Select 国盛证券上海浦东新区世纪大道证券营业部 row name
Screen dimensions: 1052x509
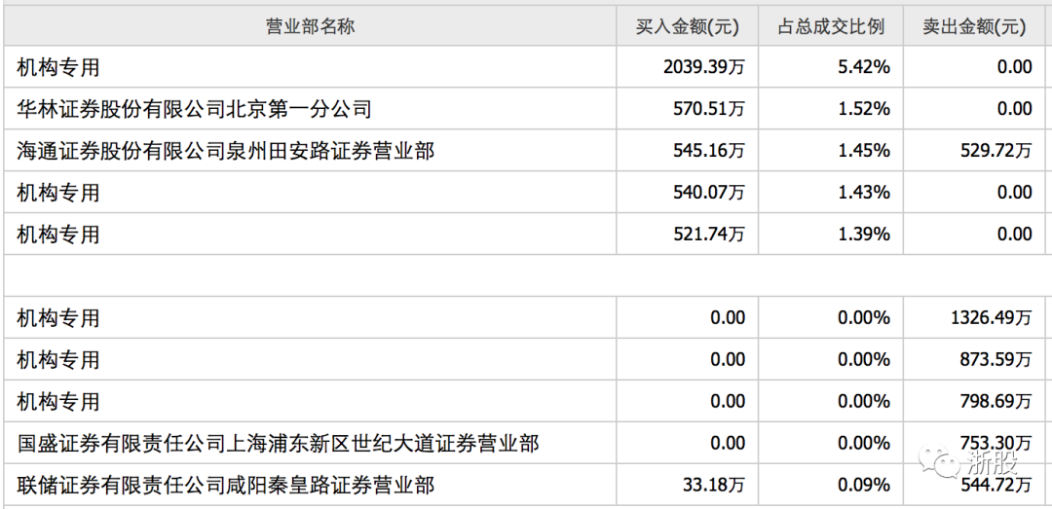click(278, 444)
